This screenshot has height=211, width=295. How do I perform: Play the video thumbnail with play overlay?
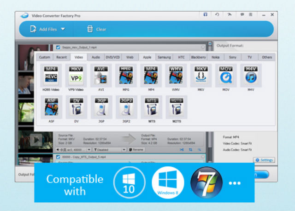[x=35, y=140]
